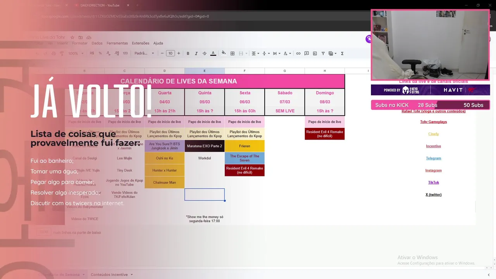The image size is (496, 279).
Task: Toggle bold formatting in Sheets toolbar
Action: (x=188, y=53)
